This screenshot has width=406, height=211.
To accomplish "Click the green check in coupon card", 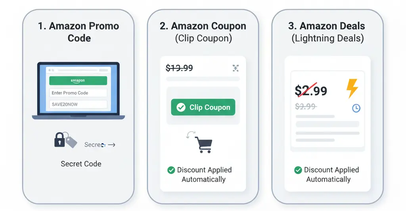I will [171, 170].
